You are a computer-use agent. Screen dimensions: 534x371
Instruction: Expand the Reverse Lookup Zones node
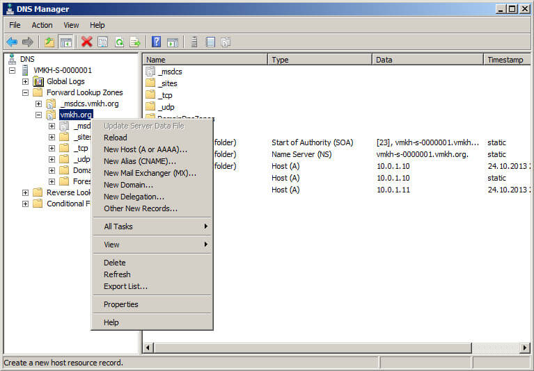tap(25, 192)
